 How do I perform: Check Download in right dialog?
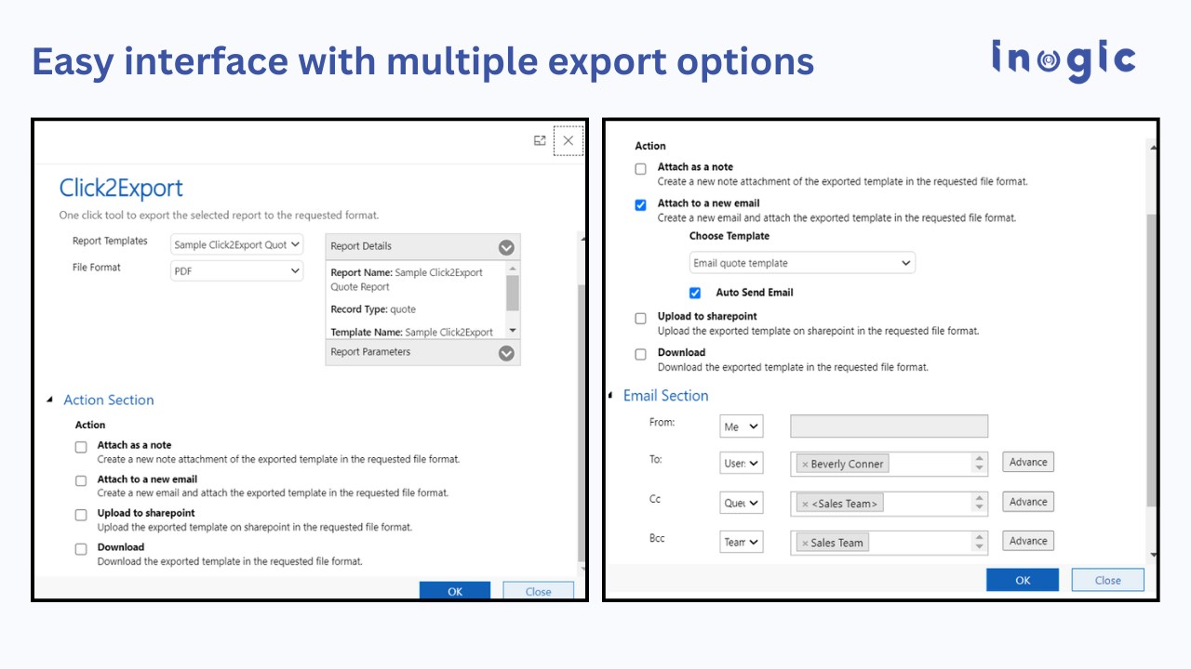tap(640, 355)
